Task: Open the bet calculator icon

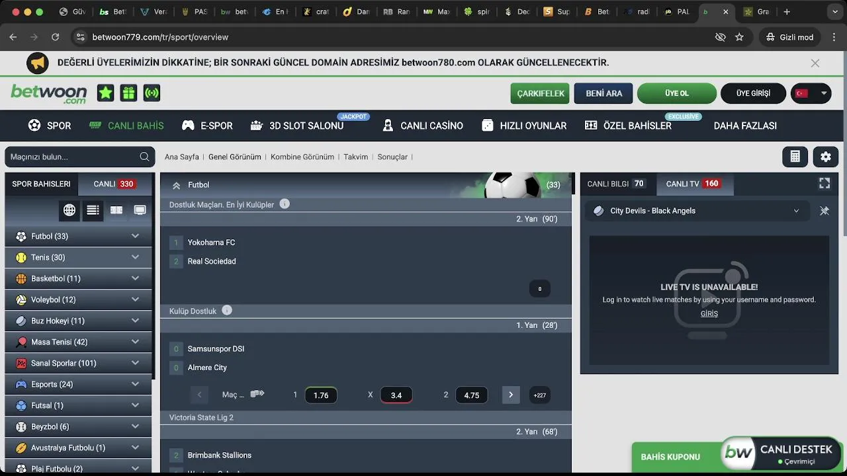Action: 795,157
